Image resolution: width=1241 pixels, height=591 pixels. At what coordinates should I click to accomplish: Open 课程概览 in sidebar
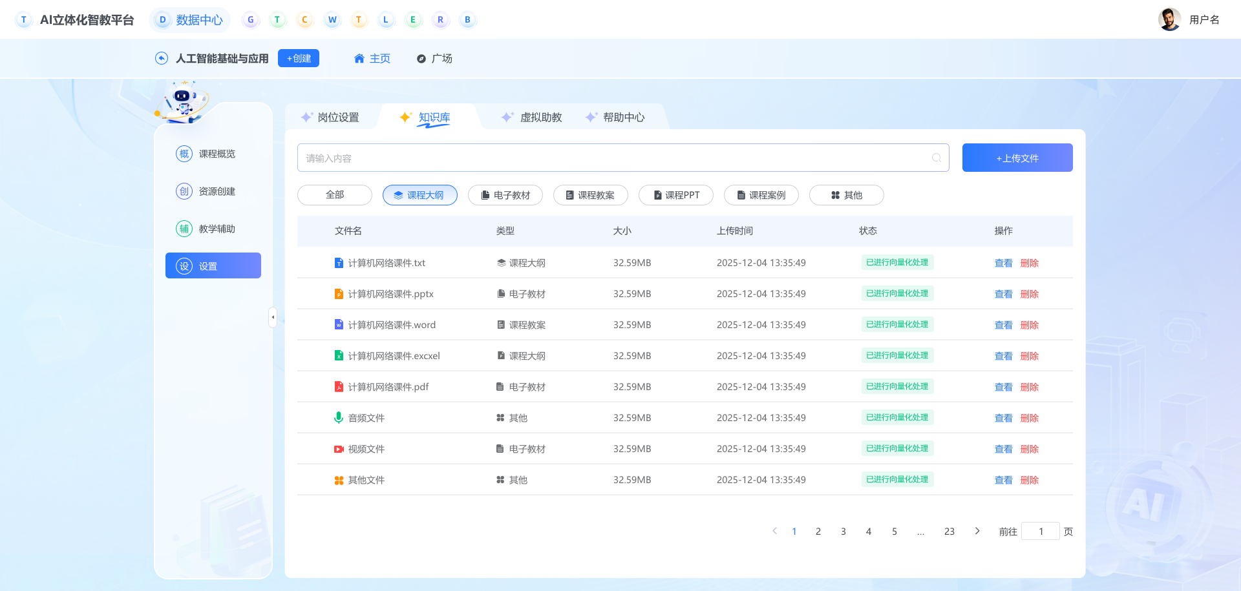point(213,154)
